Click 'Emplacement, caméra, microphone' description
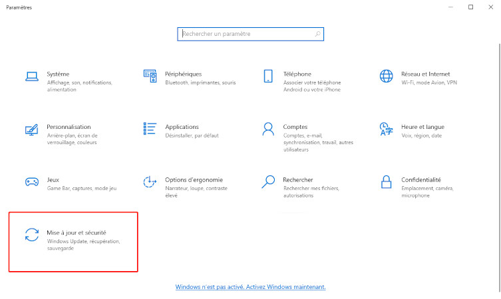501x299 pixels. [x=427, y=192]
